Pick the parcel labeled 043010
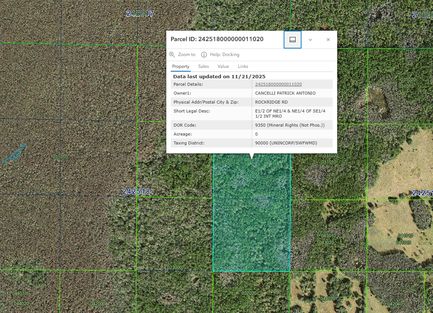The image size is (433, 313). pyautogui.click(x=328, y=236)
